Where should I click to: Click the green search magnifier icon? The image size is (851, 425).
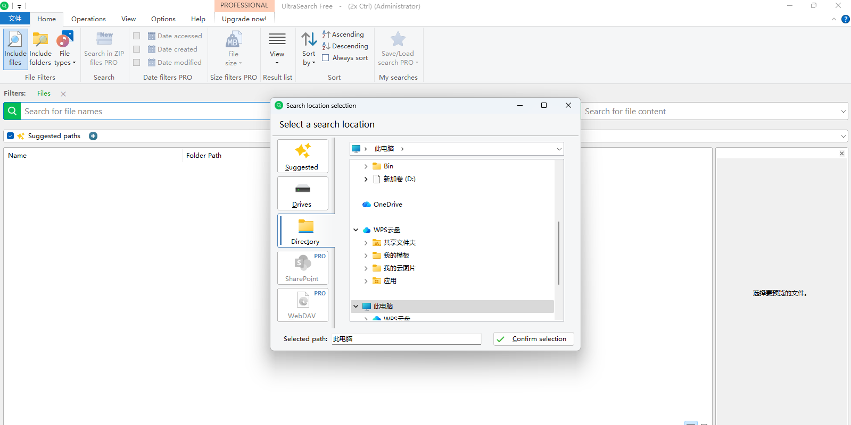point(12,111)
